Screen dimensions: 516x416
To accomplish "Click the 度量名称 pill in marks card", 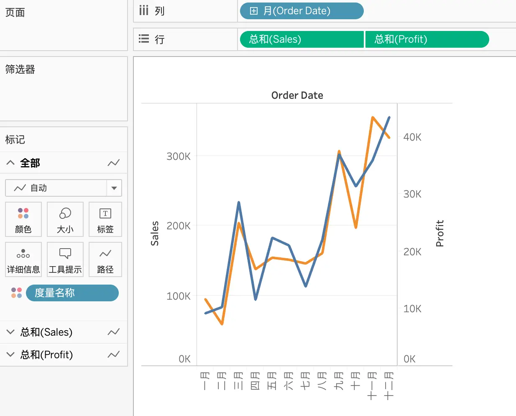I will 72,293.
